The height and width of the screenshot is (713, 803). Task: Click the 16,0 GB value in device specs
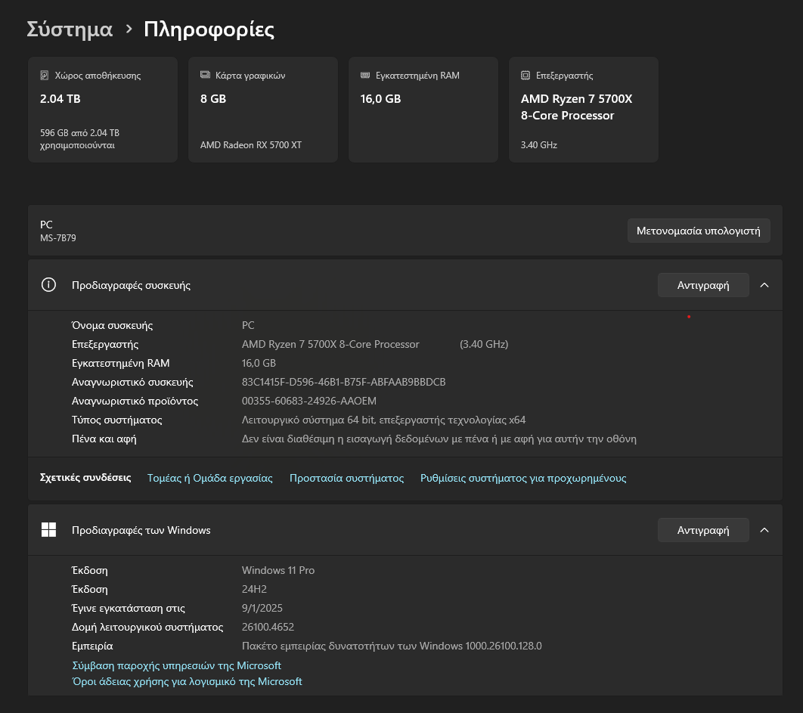click(259, 363)
